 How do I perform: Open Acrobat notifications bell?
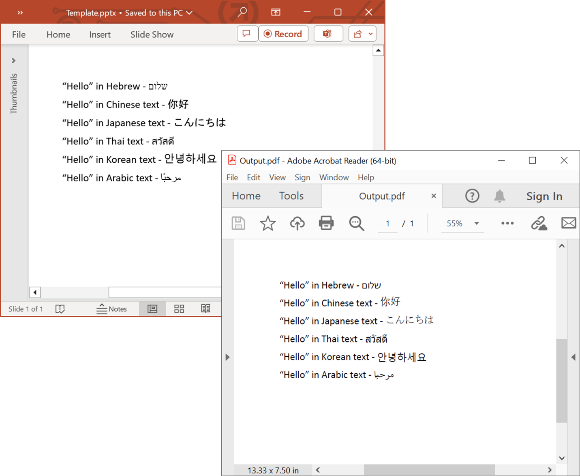(x=500, y=196)
